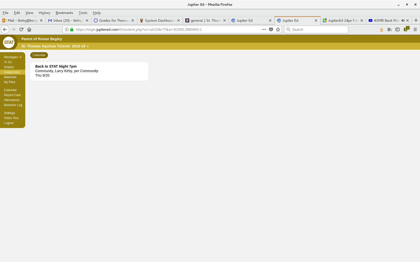Click the green secure connection padlock
Screen dimensions: 420x262
(x=72, y=29)
